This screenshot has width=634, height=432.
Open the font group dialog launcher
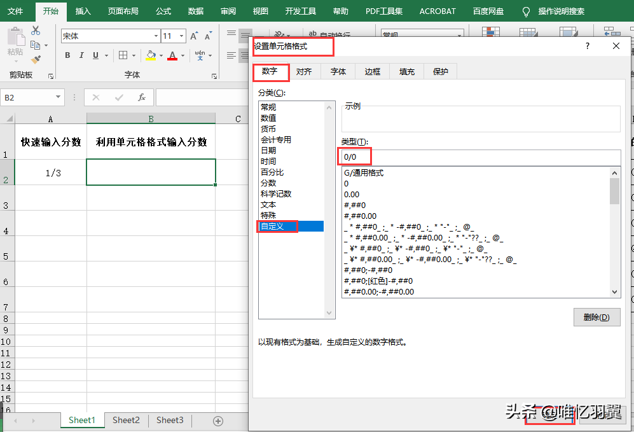[x=214, y=76]
